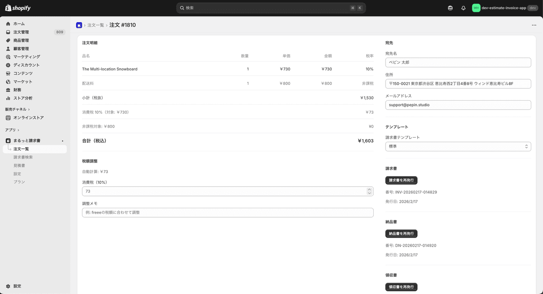
Task: Expand the アプリ section in sidebar
Action: [13, 130]
